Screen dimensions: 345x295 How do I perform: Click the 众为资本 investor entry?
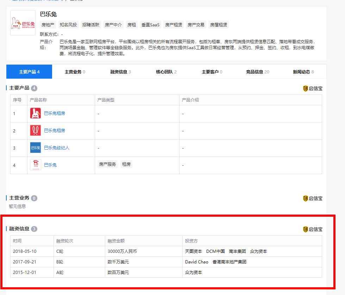194,272
